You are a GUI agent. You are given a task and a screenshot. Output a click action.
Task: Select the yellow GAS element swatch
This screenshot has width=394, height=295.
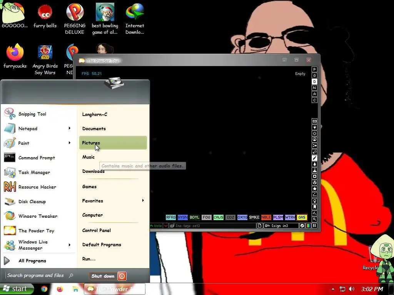(302, 217)
